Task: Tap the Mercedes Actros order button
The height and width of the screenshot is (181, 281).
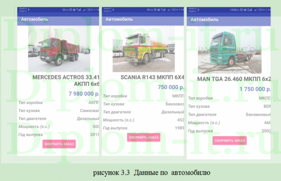Action: [x=59, y=144]
